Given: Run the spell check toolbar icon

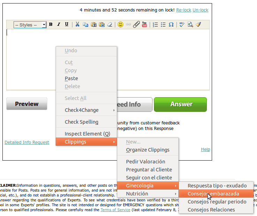Looking at the screenshot, I should click(x=182, y=24).
